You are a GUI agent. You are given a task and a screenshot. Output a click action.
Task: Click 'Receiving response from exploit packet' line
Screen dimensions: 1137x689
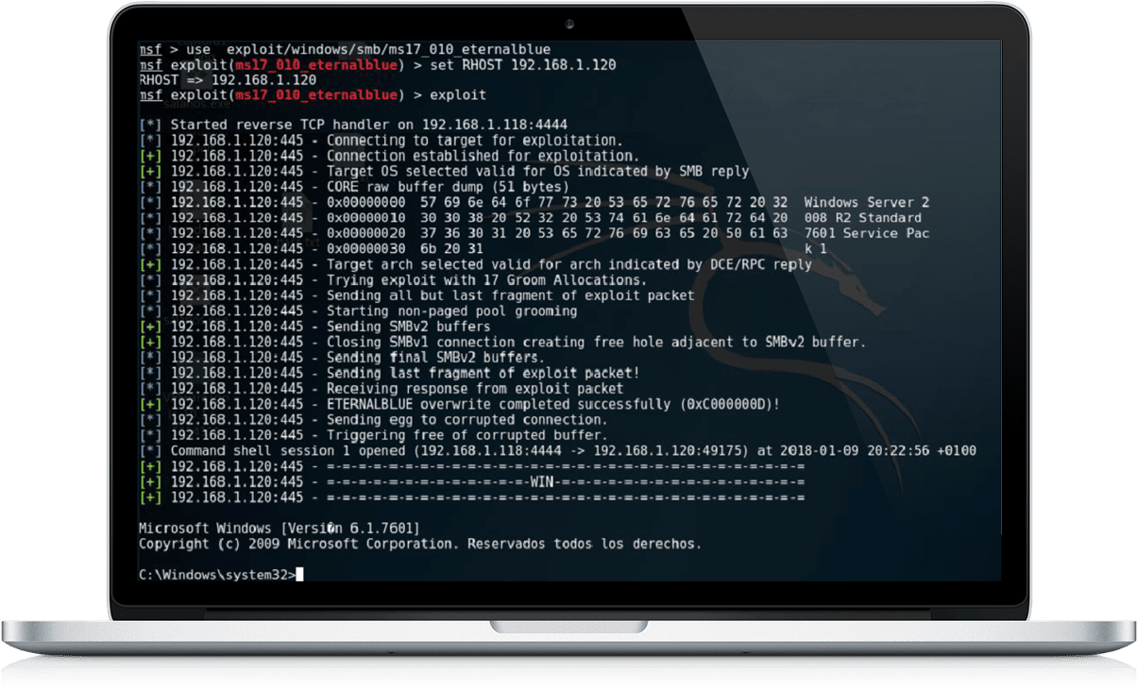coord(382,388)
